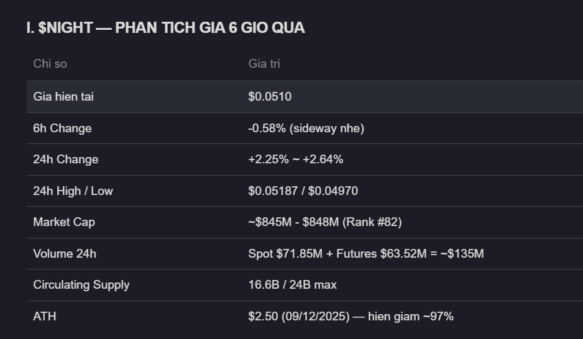The width and height of the screenshot is (583, 339).
Task: Click the 'Gia tri' column header
Action: (264, 64)
